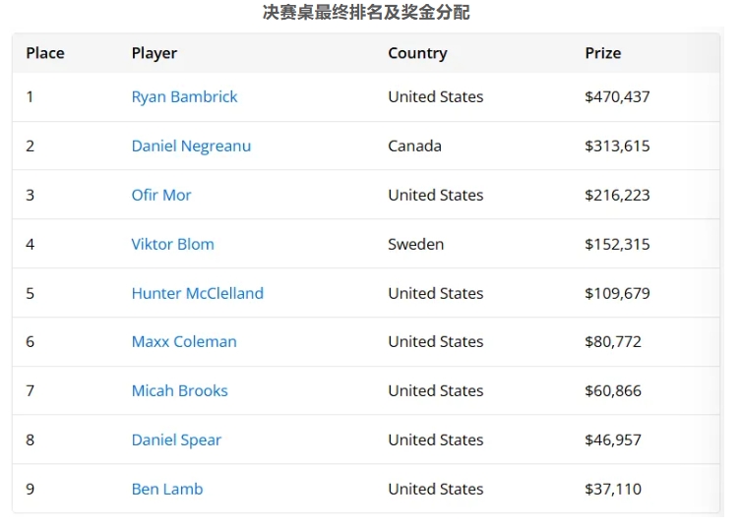Select the Country column header

click(417, 53)
